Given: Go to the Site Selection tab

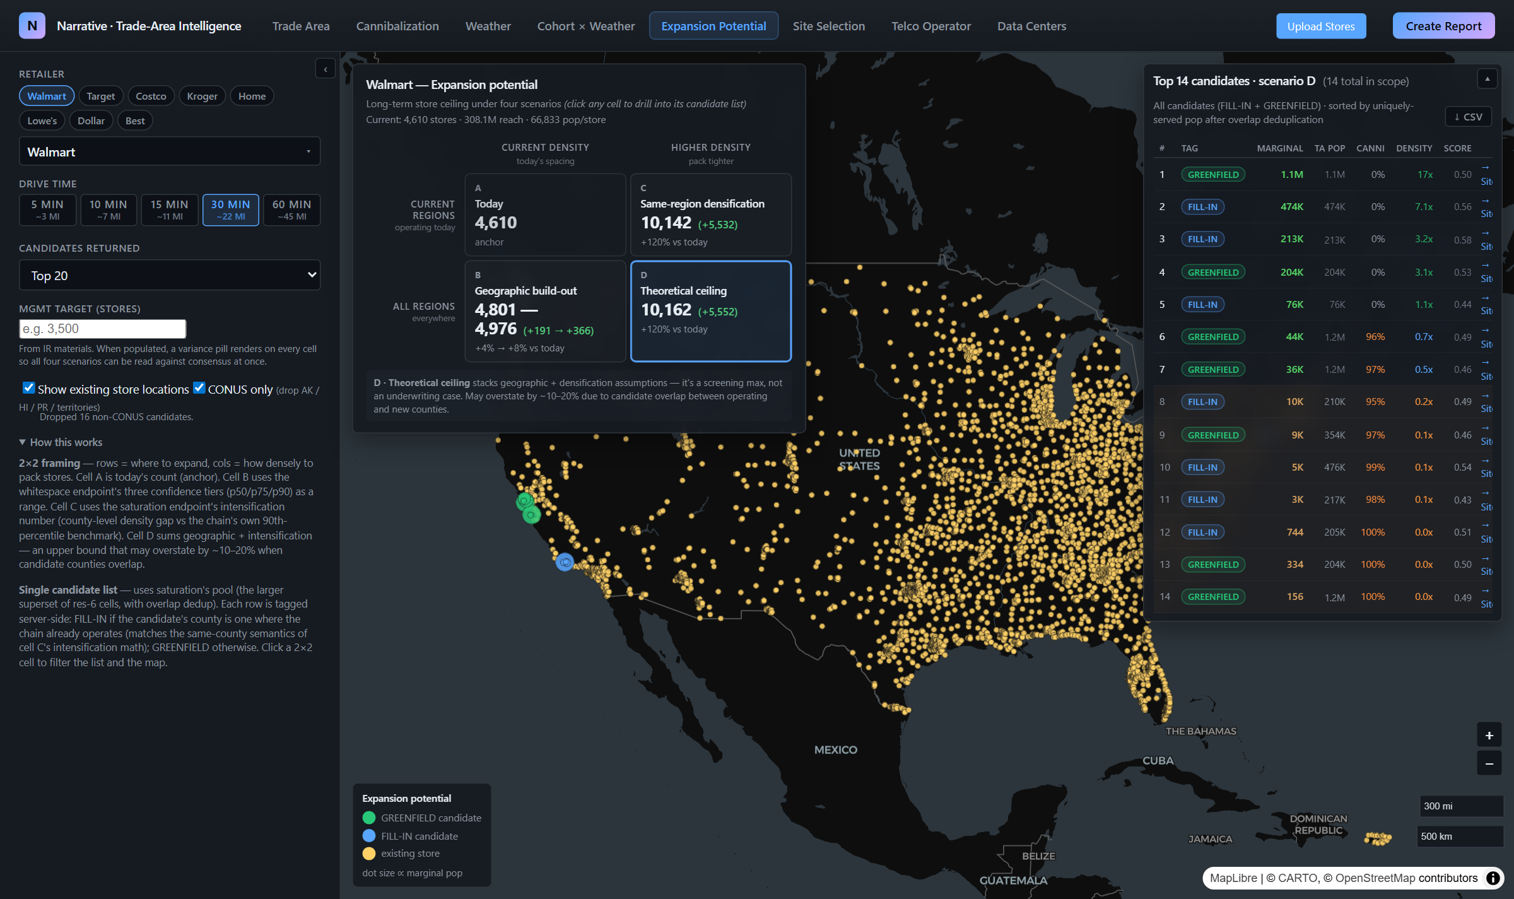Looking at the screenshot, I should pyautogui.click(x=829, y=26).
